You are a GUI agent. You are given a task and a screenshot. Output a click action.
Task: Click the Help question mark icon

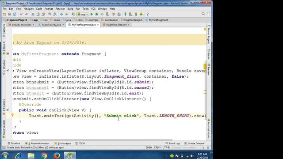click(147, 14)
